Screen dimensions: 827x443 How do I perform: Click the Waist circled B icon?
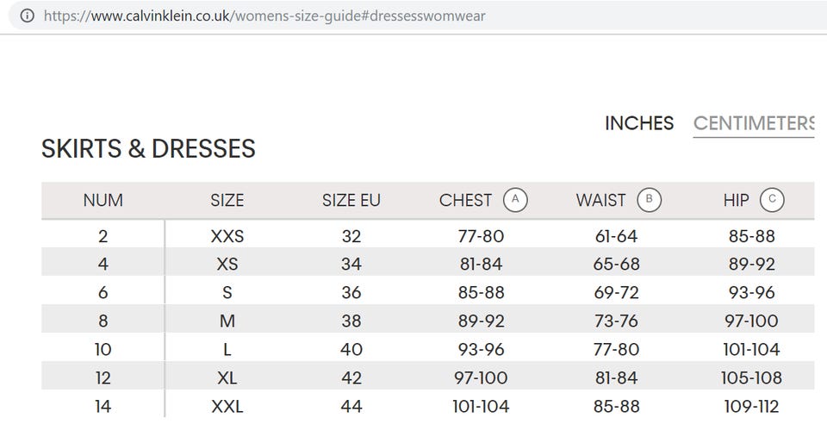click(x=649, y=200)
